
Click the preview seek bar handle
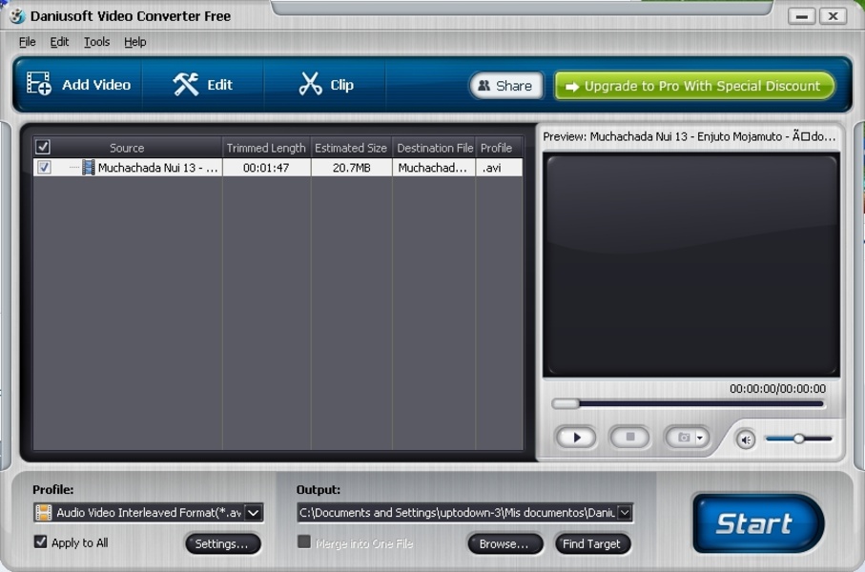(x=566, y=404)
